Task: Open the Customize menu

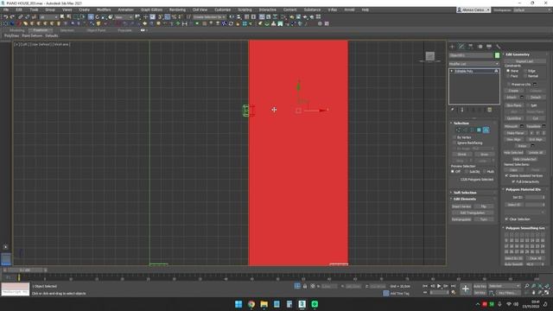Action: (223, 10)
